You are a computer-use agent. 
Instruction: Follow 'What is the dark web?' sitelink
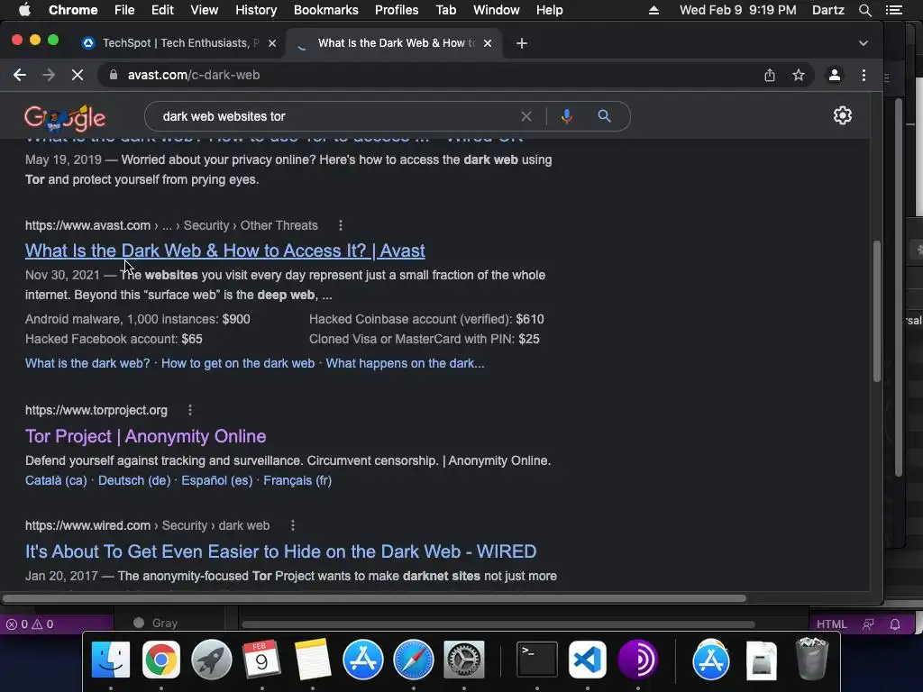pyautogui.click(x=87, y=363)
